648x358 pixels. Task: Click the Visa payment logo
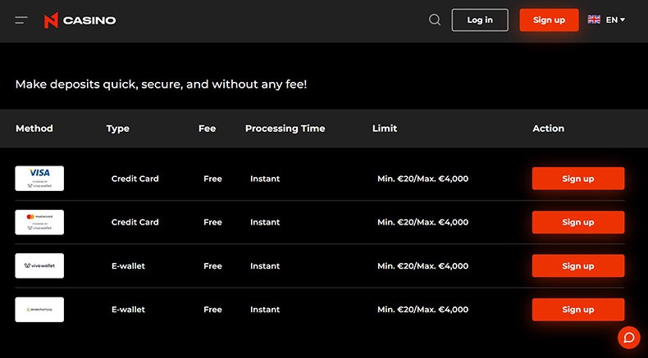(x=39, y=179)
